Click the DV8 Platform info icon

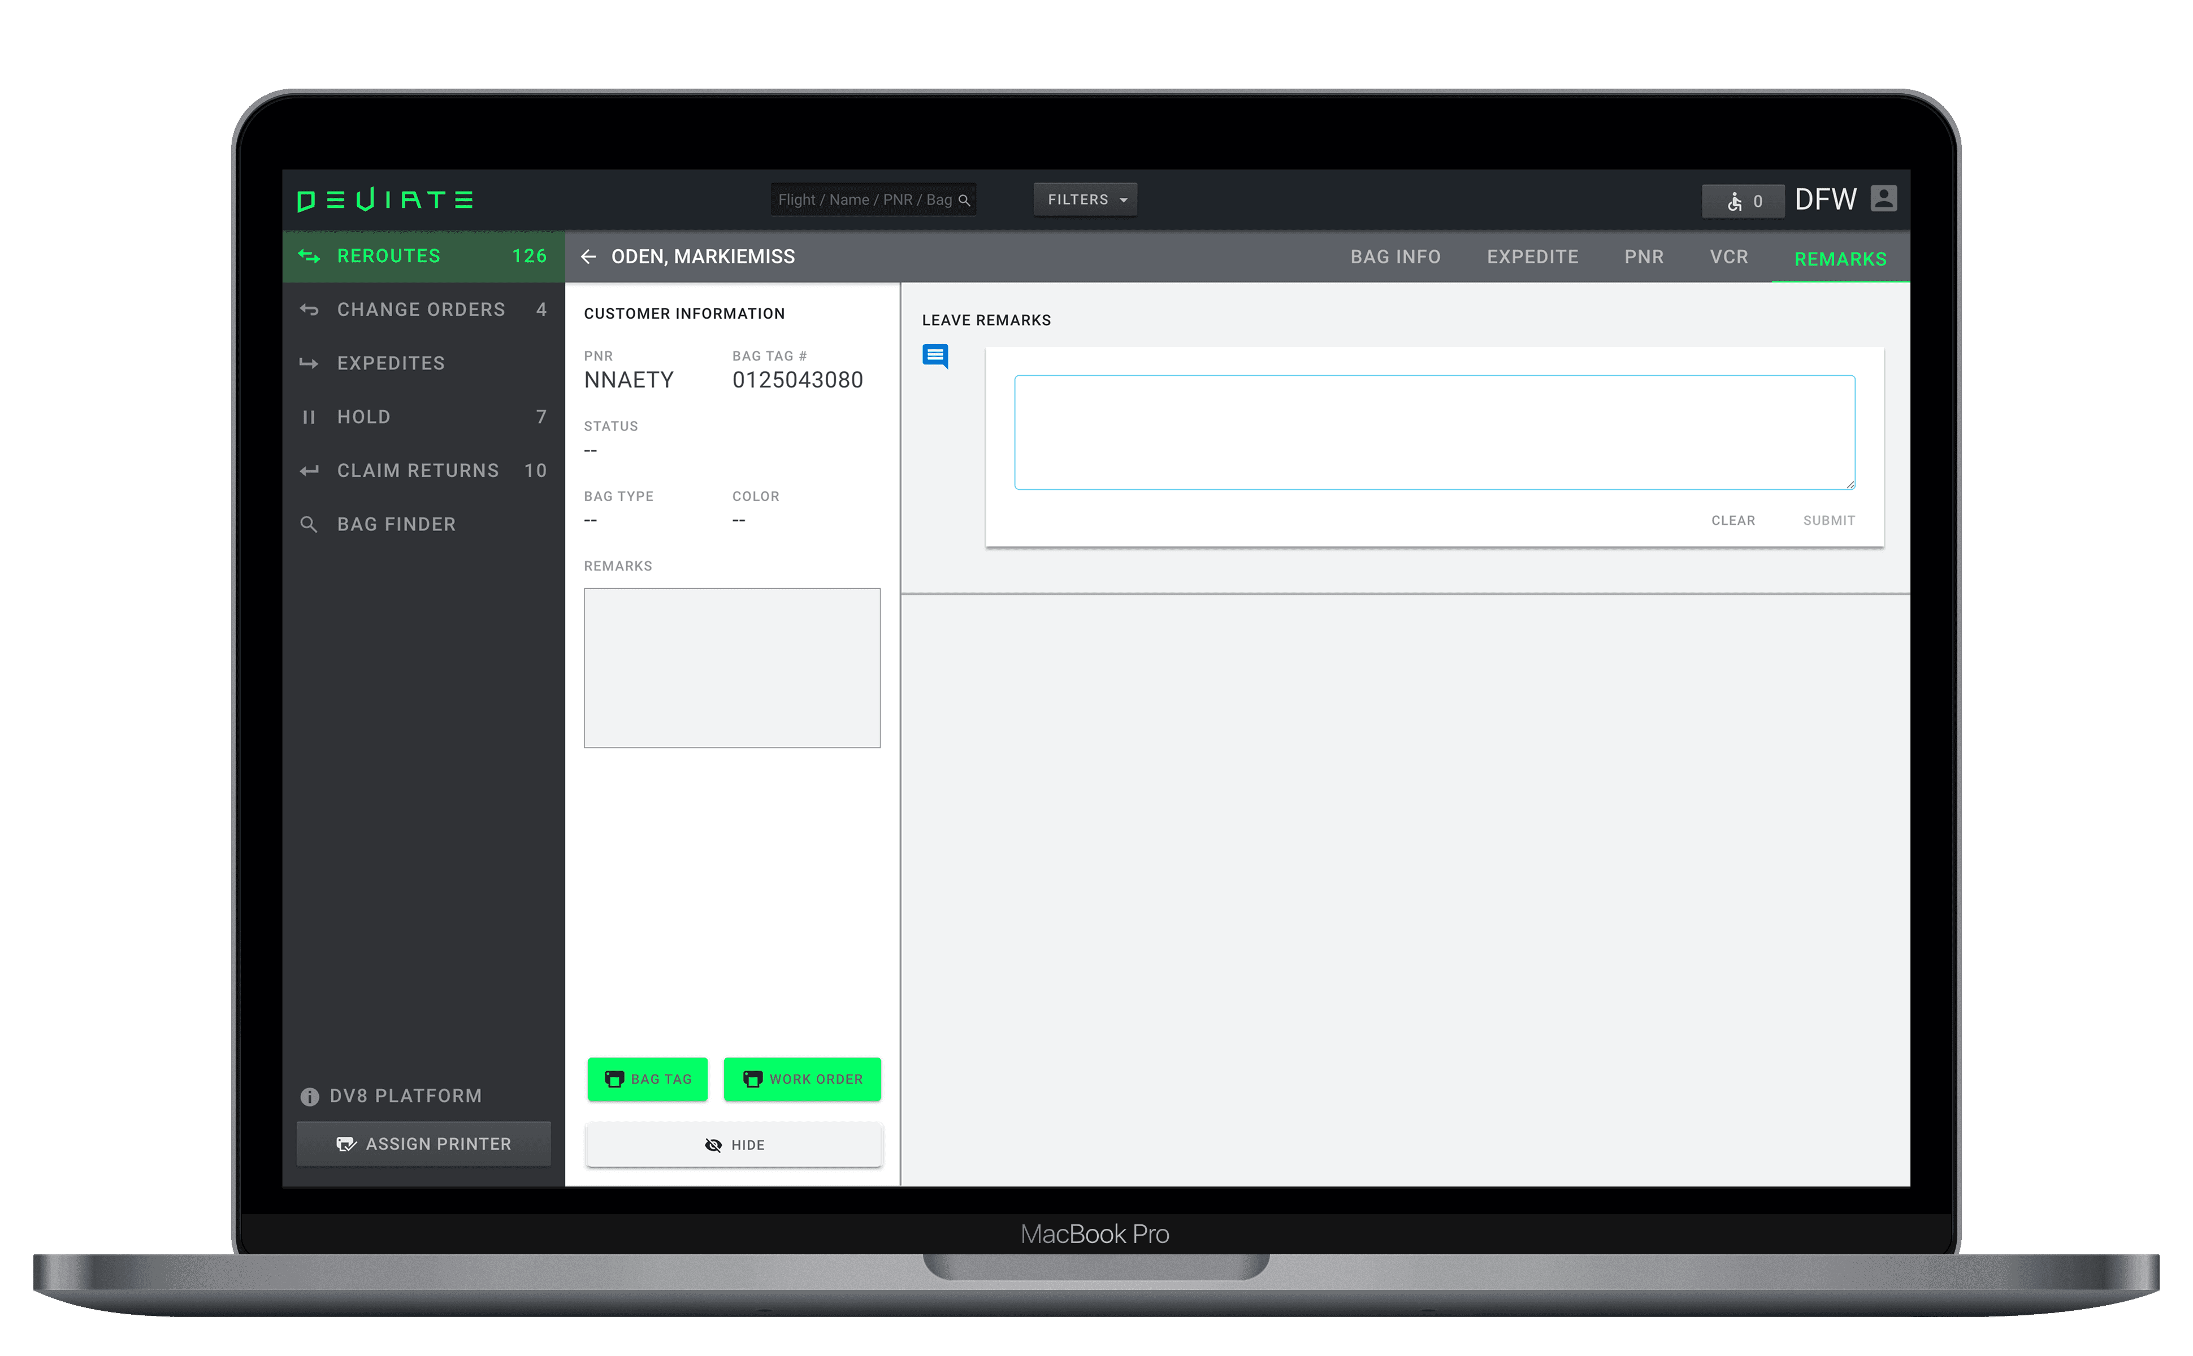click(x=309, y=1096)
